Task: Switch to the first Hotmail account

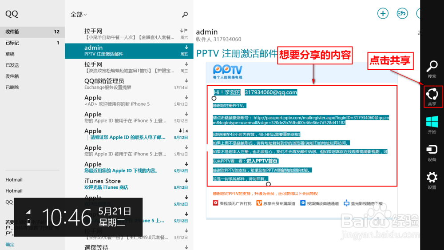Action: click(x=14, y=180)
